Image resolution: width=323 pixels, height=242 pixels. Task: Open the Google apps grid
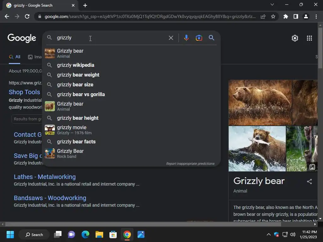coord(309,38)
